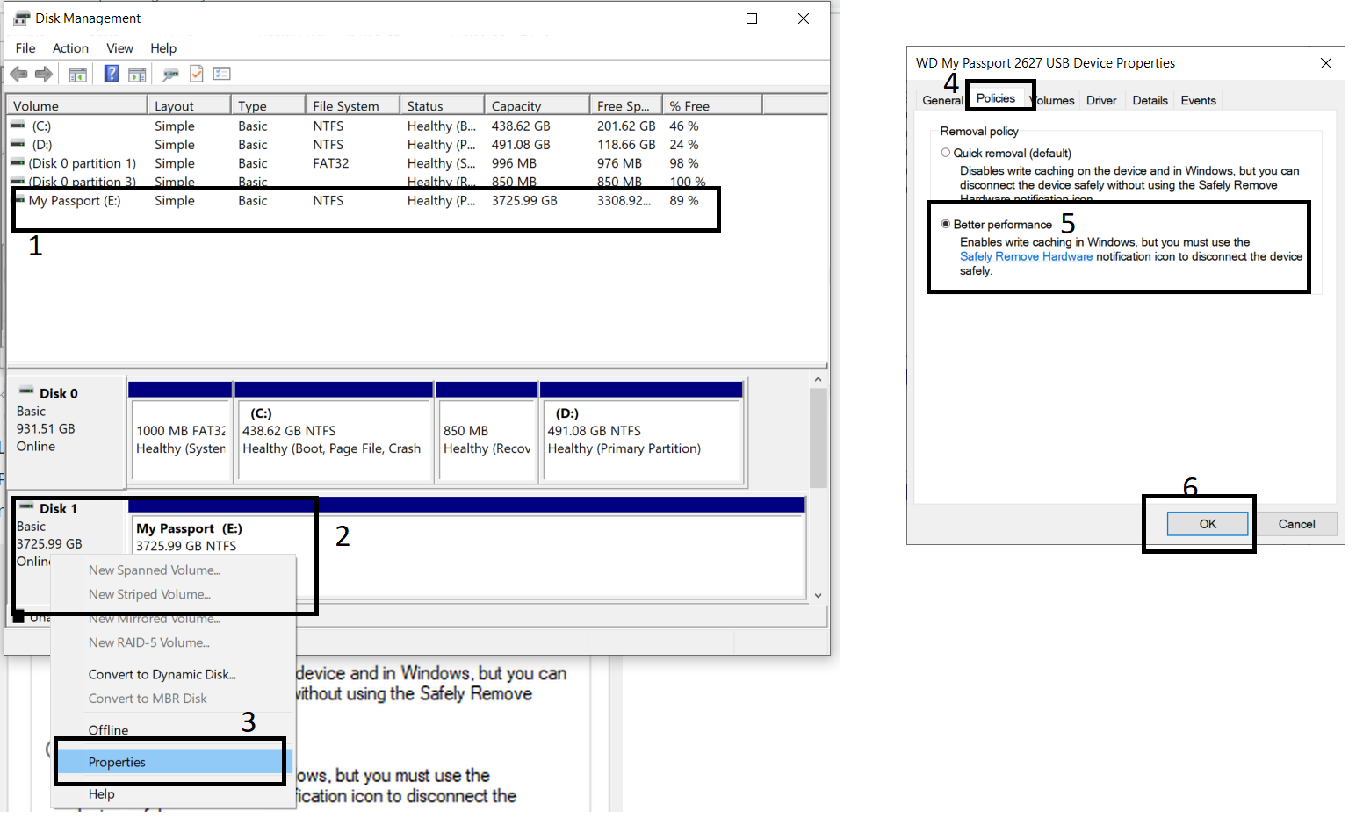Image resolution: width=1356 pixels, height=832 pixels.
Task: Click the blue Help question-mark toolbar icon
Action: [112, 74]
